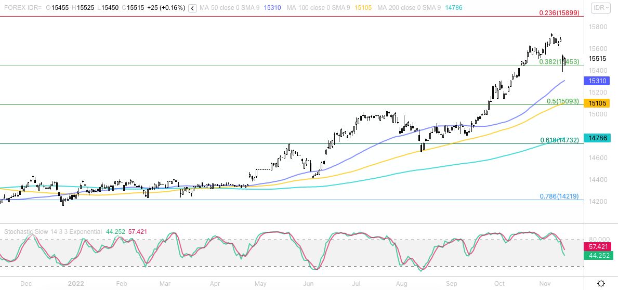The width and height of the screenshot is (618, 290).
Task: Click the current price 15515 label
Action: pos(597,59)
